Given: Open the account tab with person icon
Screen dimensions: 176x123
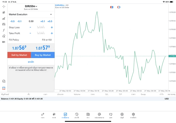Looking at the screenshot, I should tap(122, 116).
